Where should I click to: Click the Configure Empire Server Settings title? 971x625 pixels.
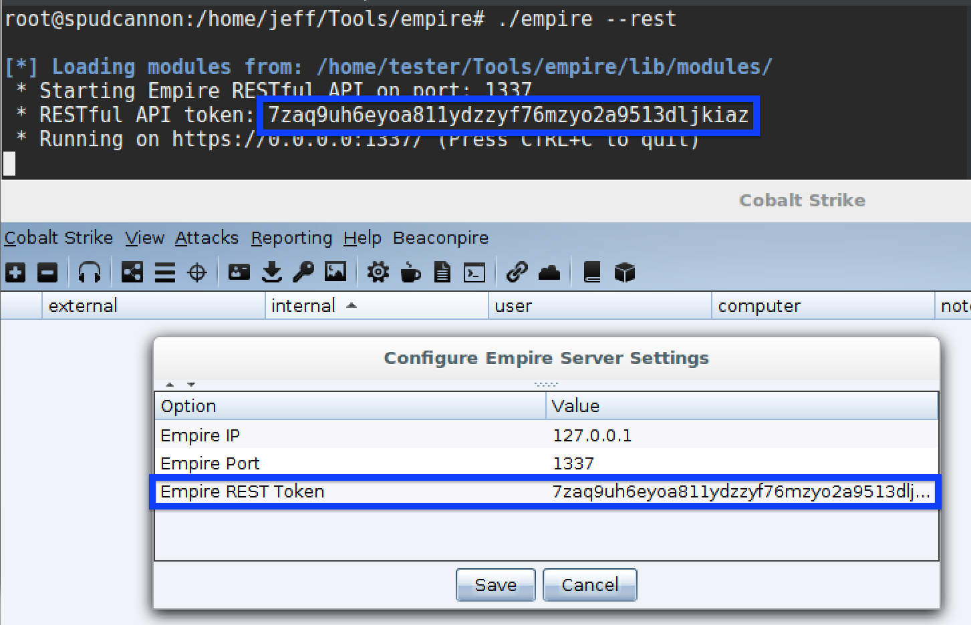pyautogui.click(x=547, y=358)
